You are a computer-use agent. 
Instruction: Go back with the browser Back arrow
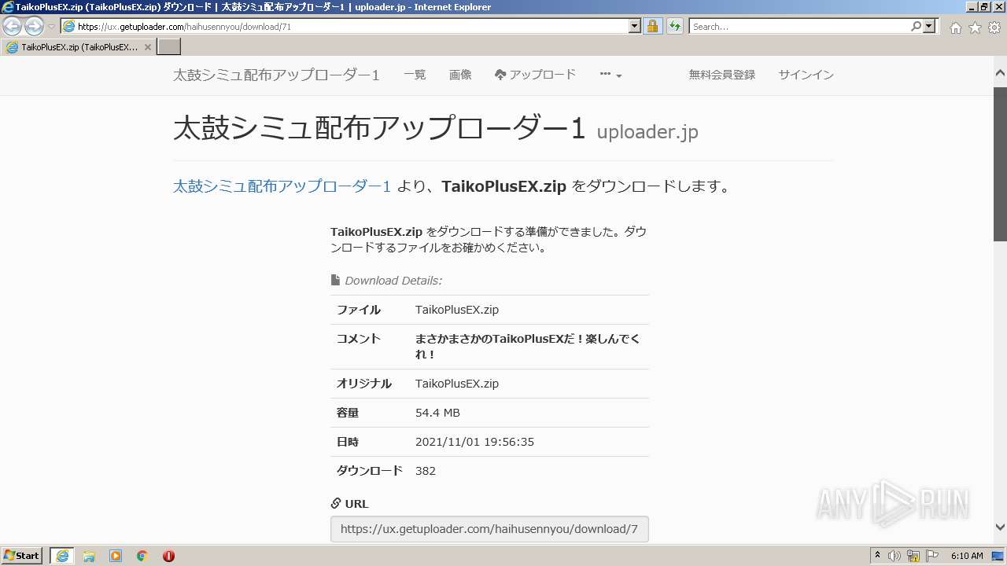(13, 27)
